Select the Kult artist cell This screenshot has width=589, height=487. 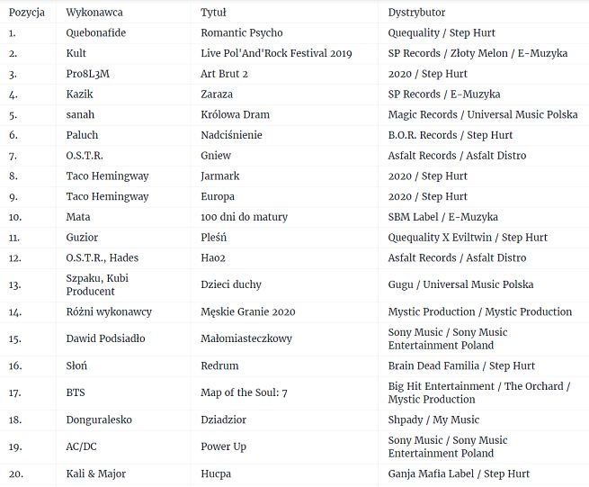point(76,53)
